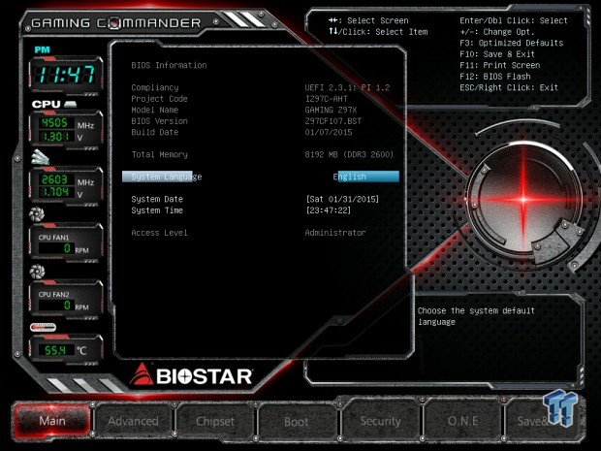Click the F3: Optimized Defaults hint
601x451 pixels.
(x=512, y=43)
